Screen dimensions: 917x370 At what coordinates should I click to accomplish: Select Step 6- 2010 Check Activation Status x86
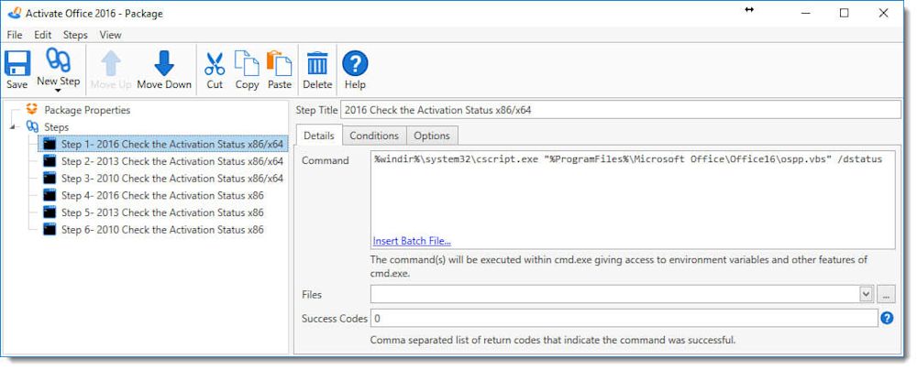162,230
